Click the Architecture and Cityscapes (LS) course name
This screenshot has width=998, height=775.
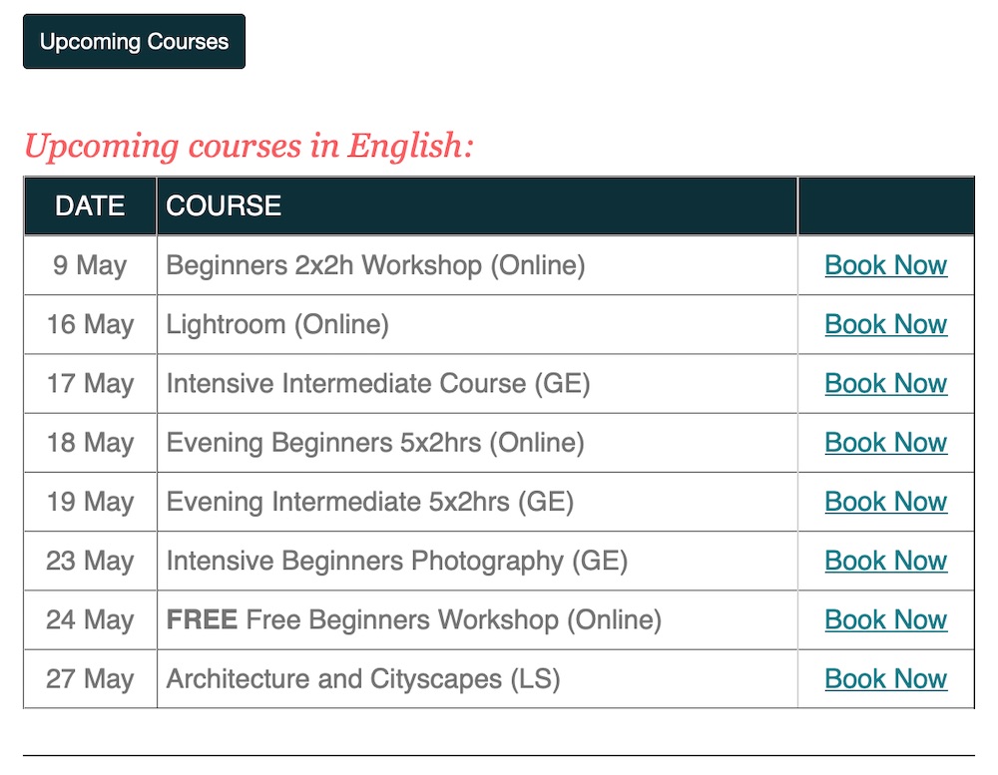click(x=363, y=678)
